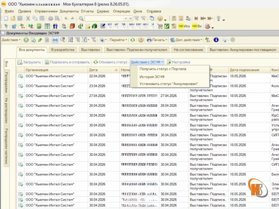Screen dimensions: 279x209
Task: Switch to the В разработке tab
Action: point(63,50)
